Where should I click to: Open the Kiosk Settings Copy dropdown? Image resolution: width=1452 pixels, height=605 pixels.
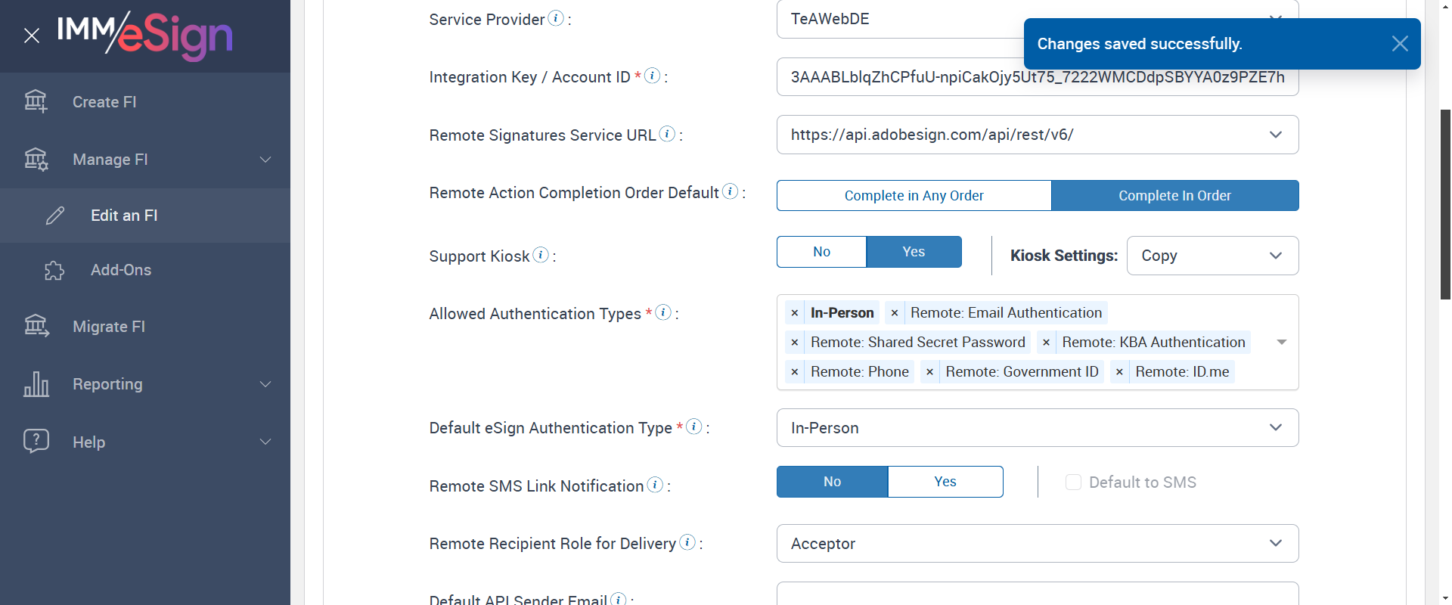(x=1212, y=256)
